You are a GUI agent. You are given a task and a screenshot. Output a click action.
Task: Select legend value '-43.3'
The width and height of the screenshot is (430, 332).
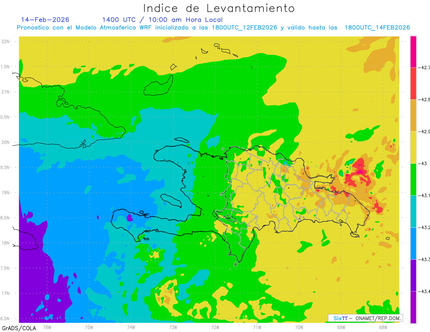(x=424, y=259)
